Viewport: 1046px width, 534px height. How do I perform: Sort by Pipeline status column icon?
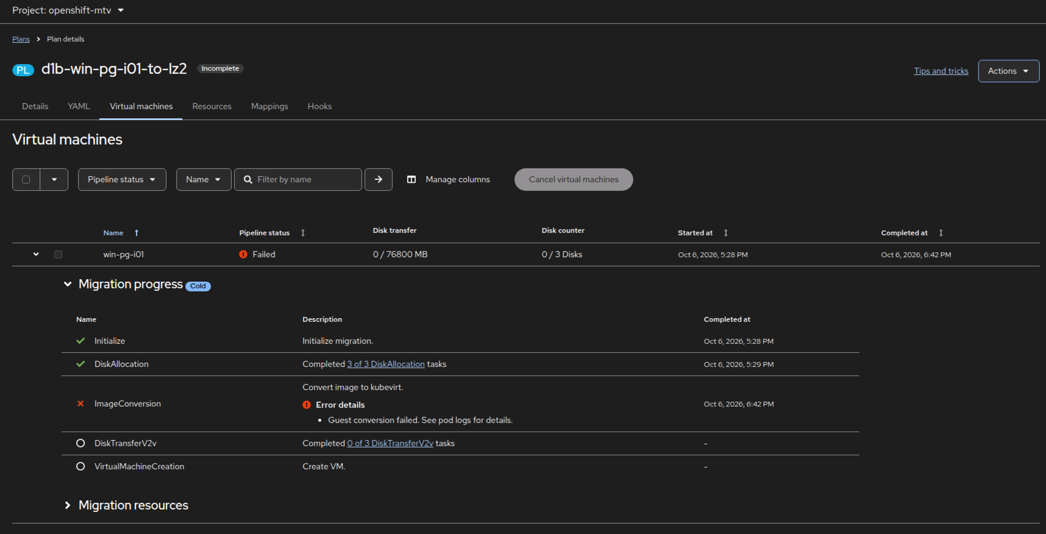click(303, 233)
